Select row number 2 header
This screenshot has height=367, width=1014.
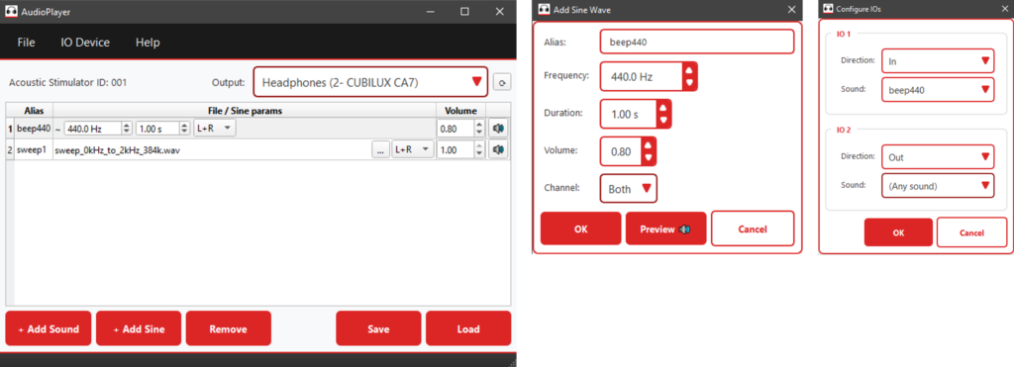point(10,149)
